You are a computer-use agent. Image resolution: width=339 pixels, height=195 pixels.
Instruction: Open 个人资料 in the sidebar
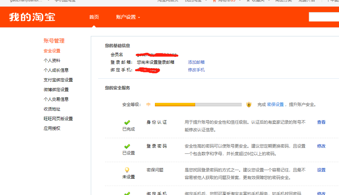click(52, 61)
